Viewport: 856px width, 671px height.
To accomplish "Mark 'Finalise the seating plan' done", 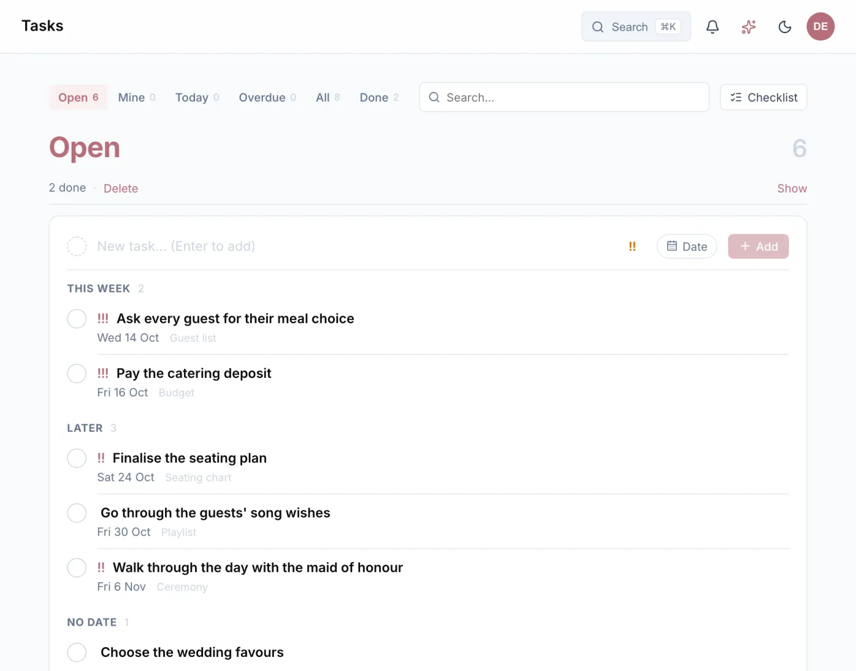I will [76, 458].
